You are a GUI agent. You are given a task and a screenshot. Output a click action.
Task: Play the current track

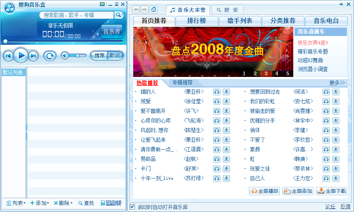(x=21, y=56)
